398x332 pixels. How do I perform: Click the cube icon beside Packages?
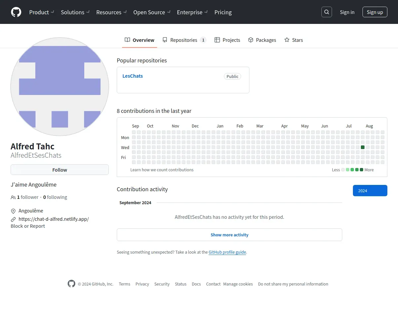coord(251,40)
